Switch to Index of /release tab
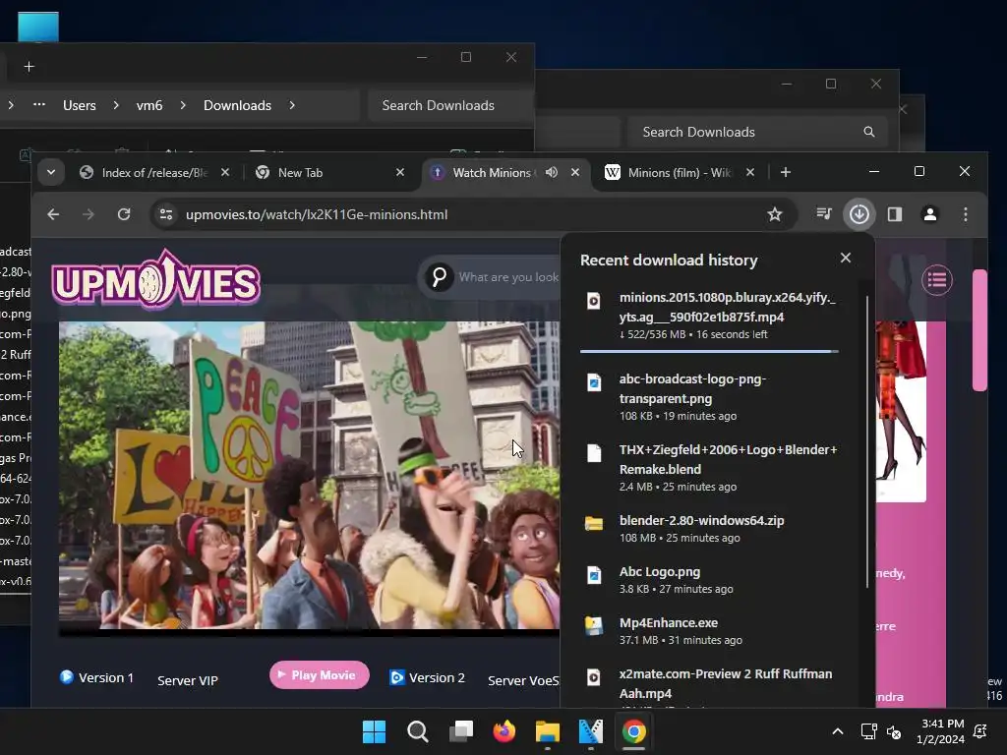 [x=152, y=172]
